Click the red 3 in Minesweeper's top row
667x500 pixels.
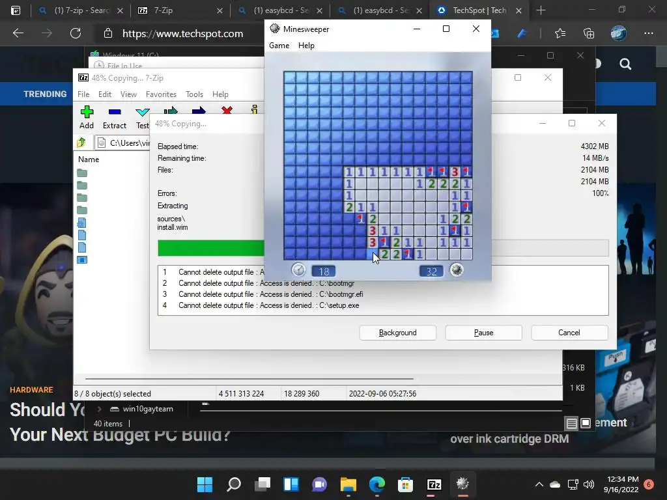(455, 172)
